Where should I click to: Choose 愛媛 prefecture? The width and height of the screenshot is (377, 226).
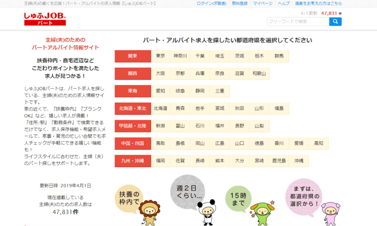point(299,144)
